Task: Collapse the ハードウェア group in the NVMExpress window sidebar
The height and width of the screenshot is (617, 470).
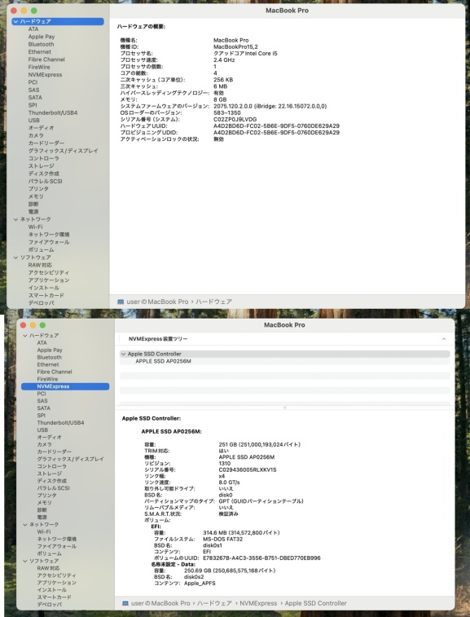Action: click(x=25, y=336)
